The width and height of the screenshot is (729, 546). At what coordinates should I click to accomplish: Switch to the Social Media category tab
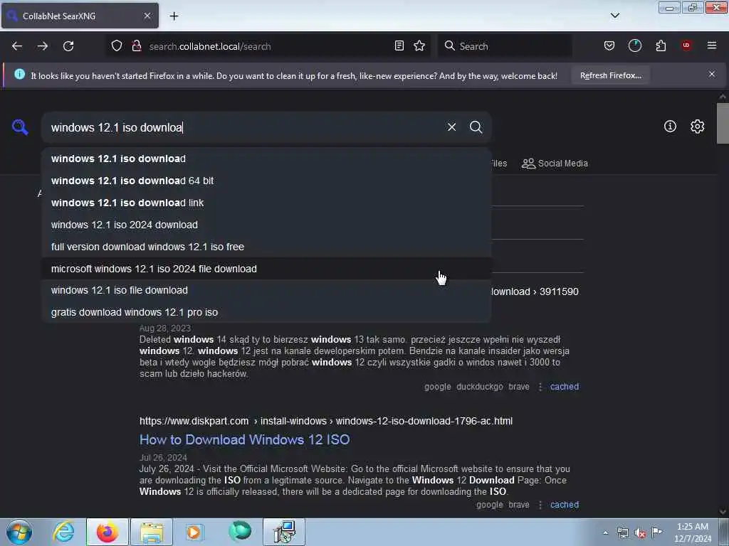pos(555,164)
